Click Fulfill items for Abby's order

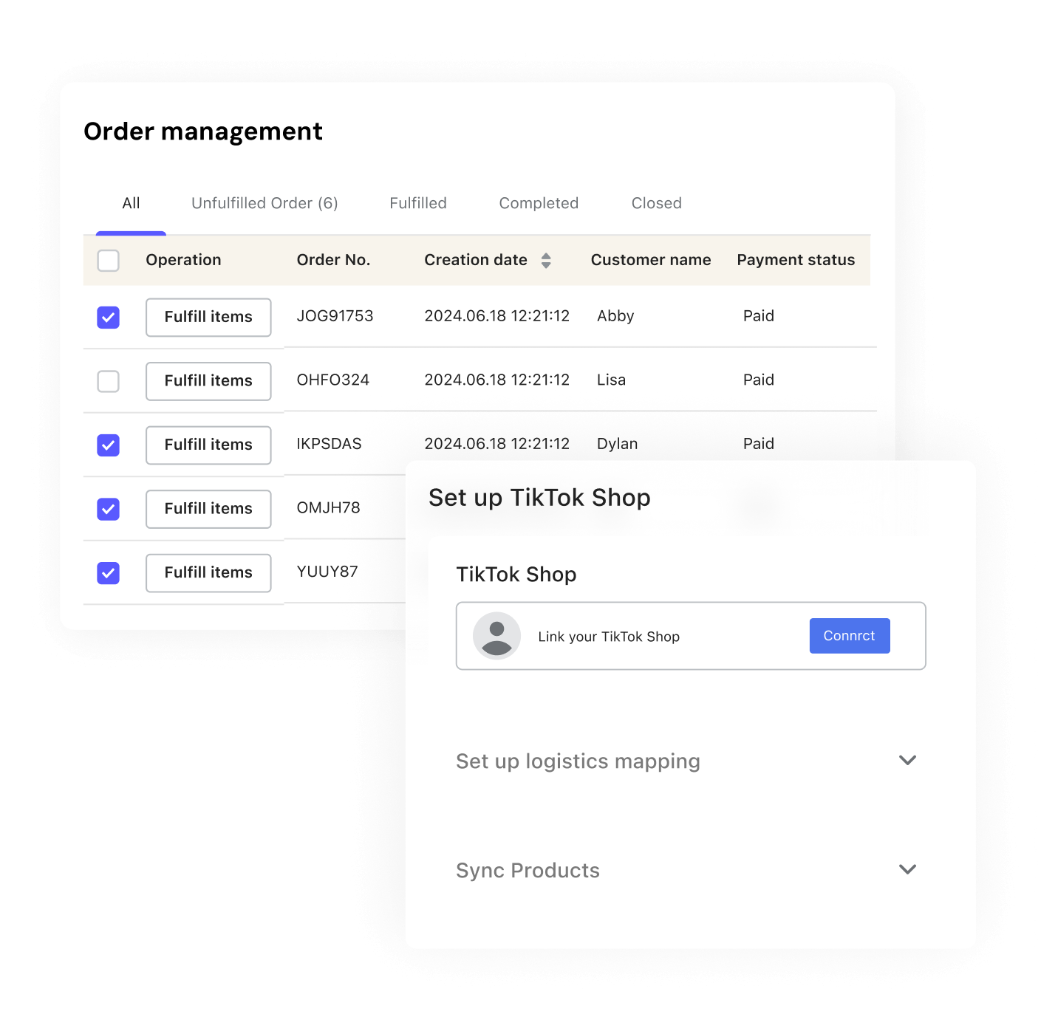pos(208,318)
